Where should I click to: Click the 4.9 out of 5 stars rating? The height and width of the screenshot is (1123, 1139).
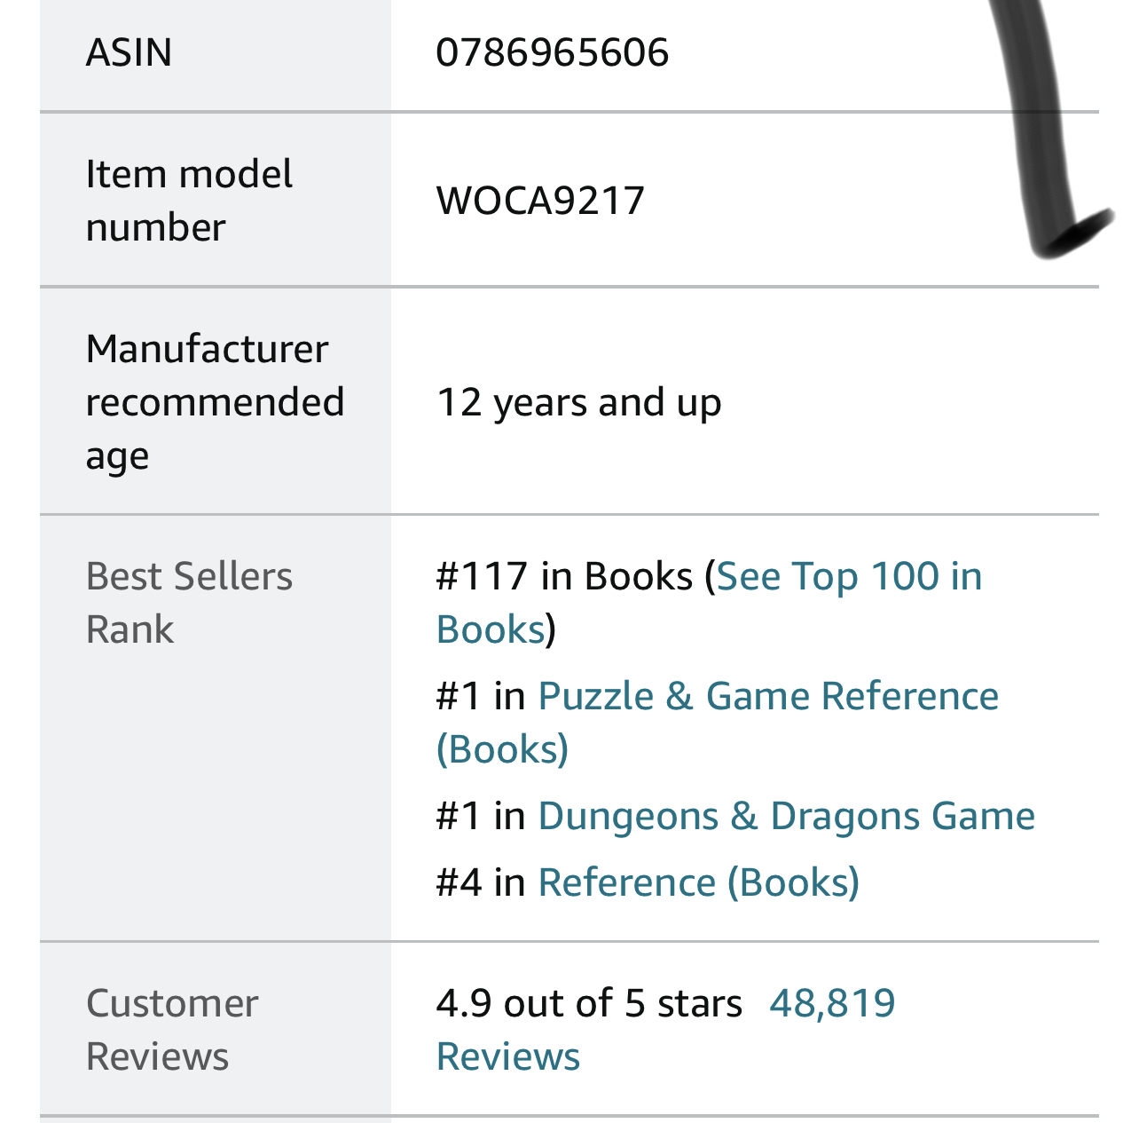click(589, 1004)
